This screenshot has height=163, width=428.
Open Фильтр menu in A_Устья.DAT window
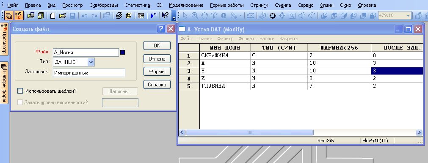[226, 39]
